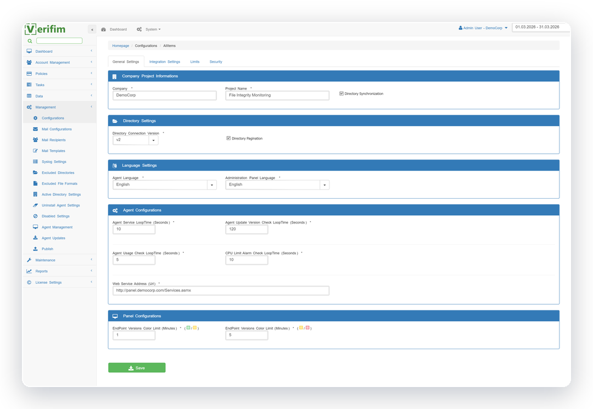593x409 pixels.
Task: Click yellow swatch beside first EndPoint limit
Action: click(x=195, y=328)
